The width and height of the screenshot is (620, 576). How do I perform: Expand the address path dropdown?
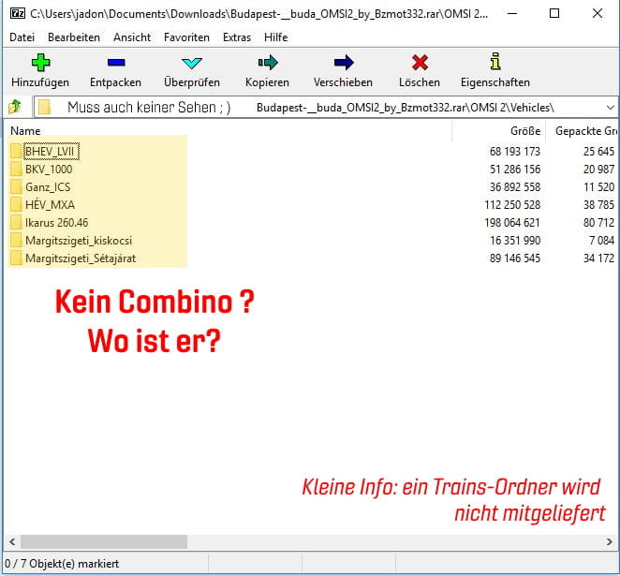coord(610,107)
